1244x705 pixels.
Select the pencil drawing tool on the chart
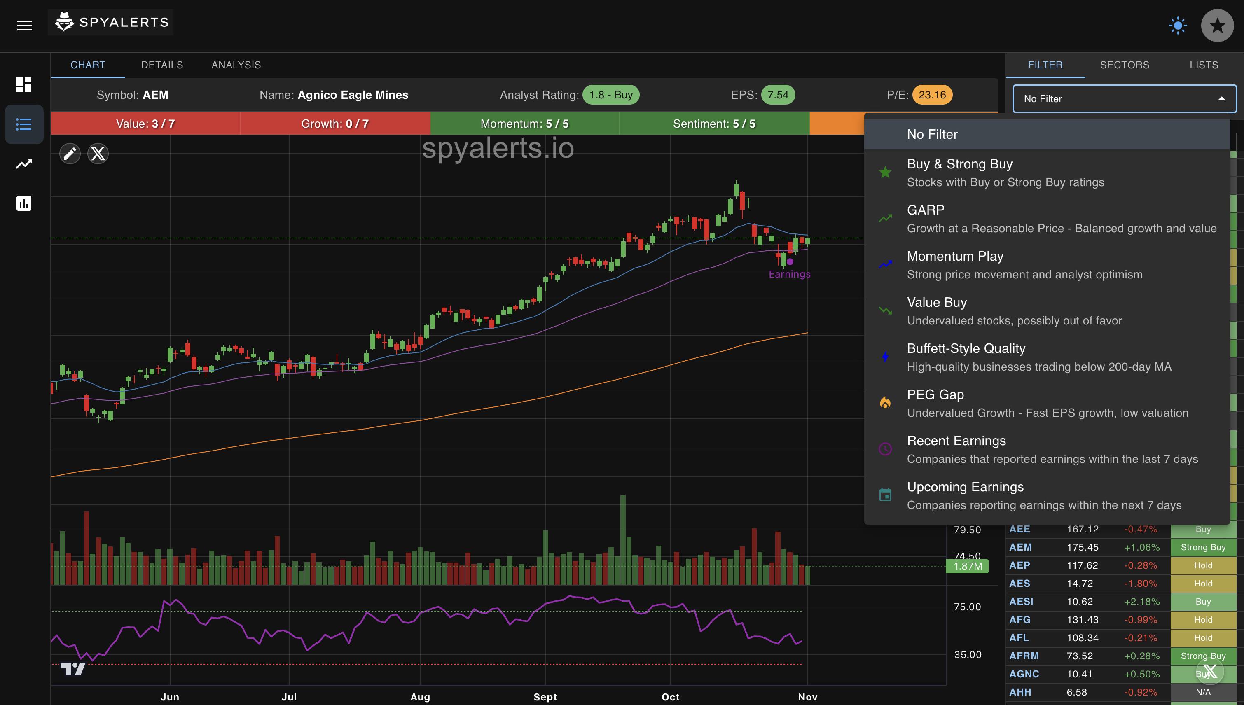69,154
